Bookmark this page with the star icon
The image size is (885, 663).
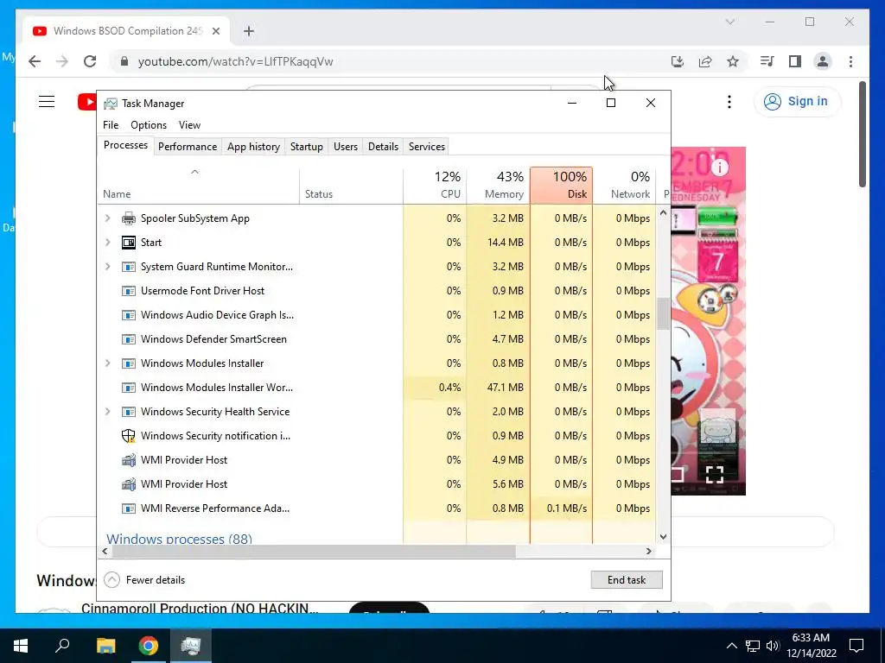(733, 61)
